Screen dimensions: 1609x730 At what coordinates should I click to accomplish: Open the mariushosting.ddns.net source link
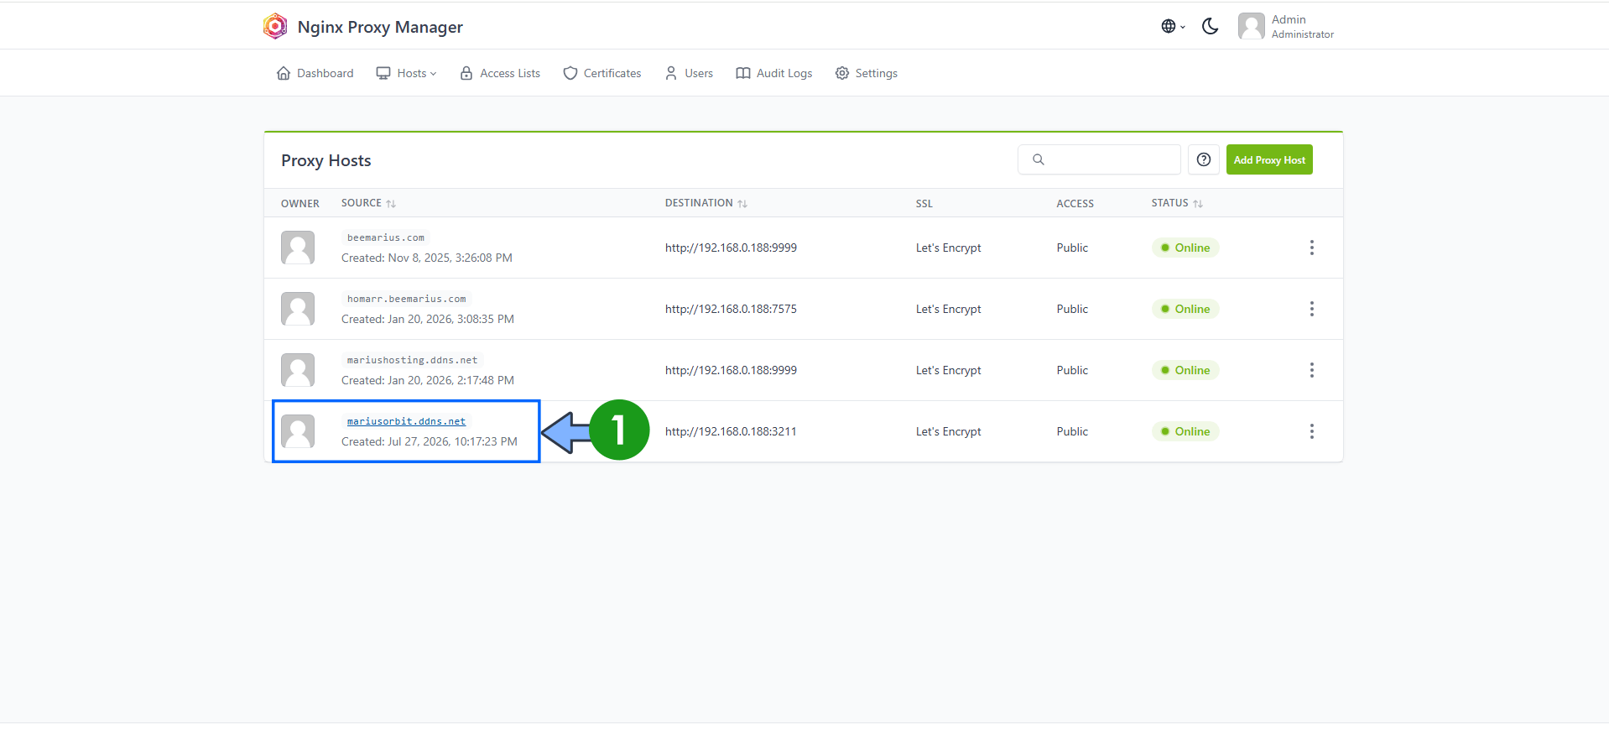click(x=412, y=360)
